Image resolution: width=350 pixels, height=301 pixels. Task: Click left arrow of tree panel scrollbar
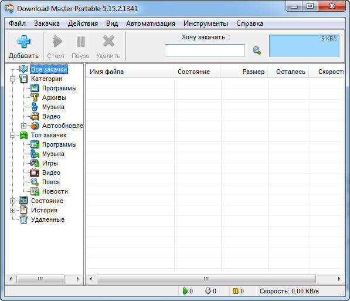pyautogui.click(x=11, y=279)
